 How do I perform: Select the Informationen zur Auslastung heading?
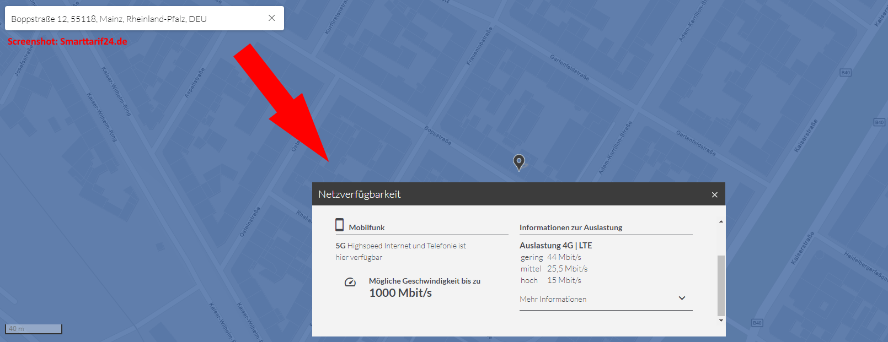point(571,227)
